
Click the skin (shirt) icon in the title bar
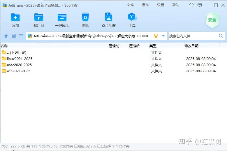point(191,5)
